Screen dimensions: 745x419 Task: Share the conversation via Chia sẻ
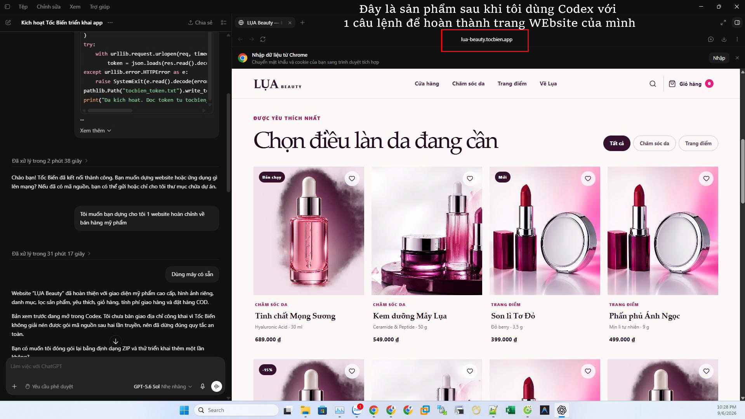(x=200, y=23)
